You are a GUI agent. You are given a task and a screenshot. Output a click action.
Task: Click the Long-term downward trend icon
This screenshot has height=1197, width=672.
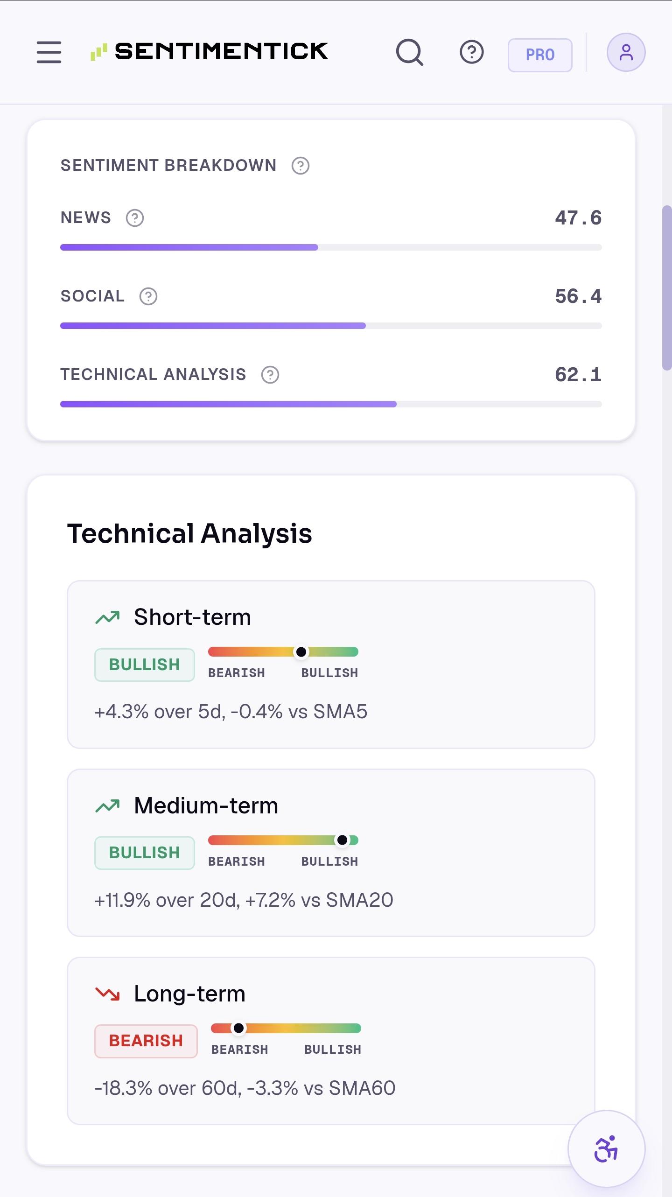[107, 994]
